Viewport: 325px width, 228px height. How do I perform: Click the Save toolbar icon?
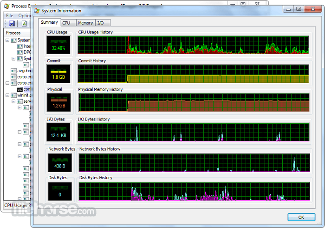click(x=12, y=24)
